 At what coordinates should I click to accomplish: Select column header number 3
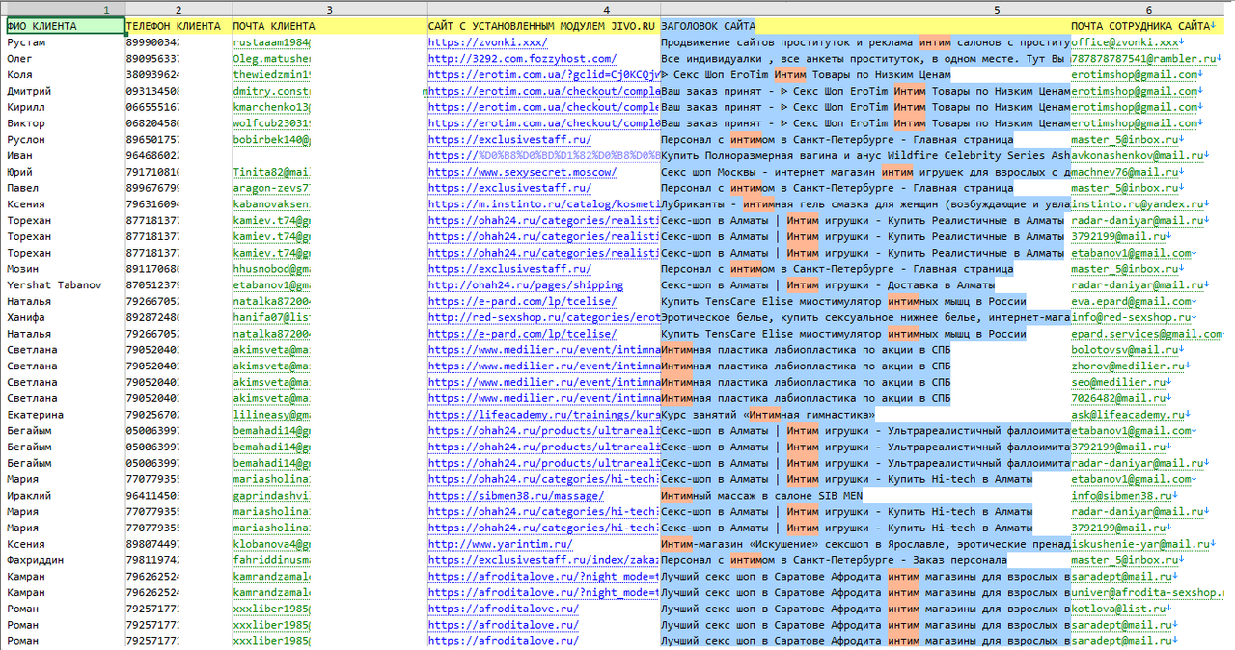tap(329, 9)
